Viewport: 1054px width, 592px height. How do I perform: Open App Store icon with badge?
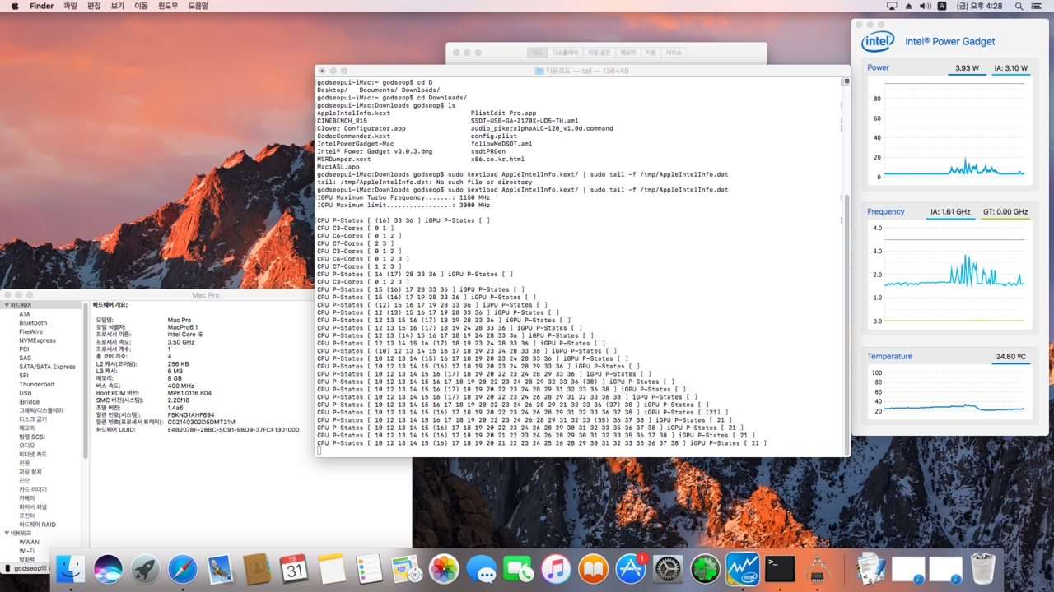click(631, 569)
